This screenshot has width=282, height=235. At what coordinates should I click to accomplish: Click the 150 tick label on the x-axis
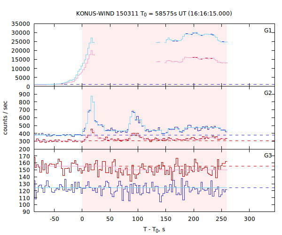point(165,219)
